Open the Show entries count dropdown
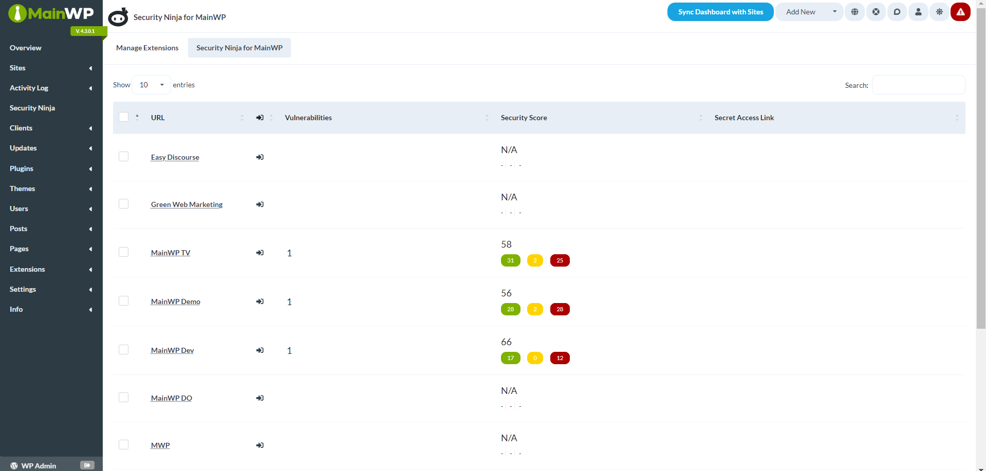986x471 pixels. click(151, 85)
